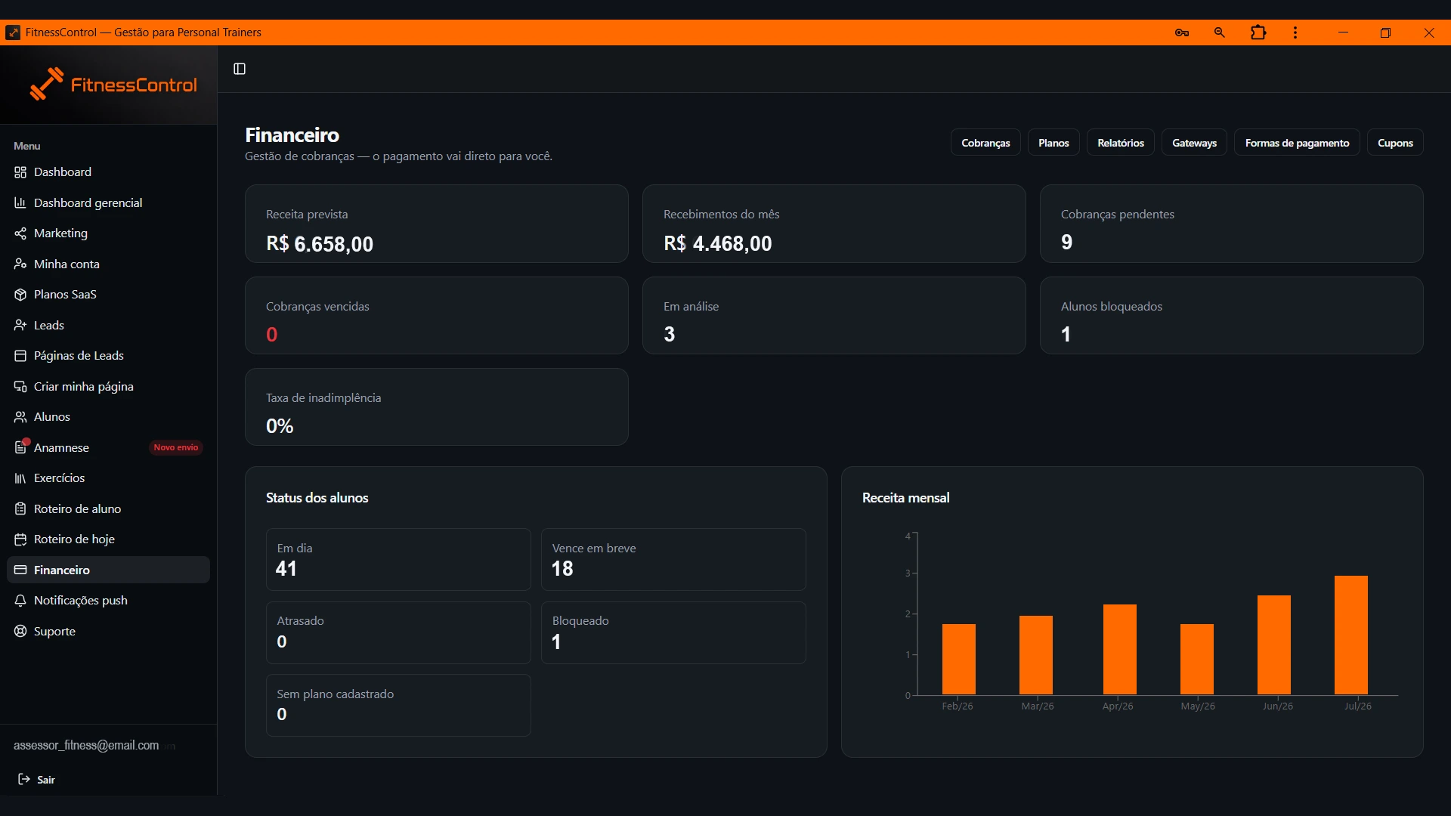The width and height of the screenshot is (1451, 816).
Task: Click the zoom magnifier icon in title bar
Action: point(1219,32)
